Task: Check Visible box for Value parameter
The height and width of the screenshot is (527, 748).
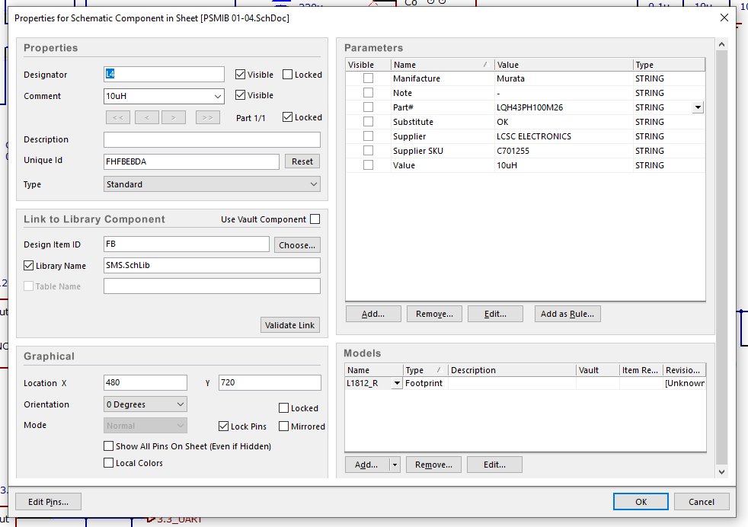Action: (x=368, y=165)
